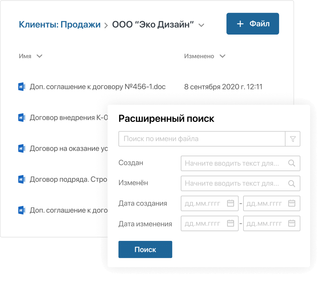
Task: Focus Дата изменения end date field
Action: (x=272, y=223)
